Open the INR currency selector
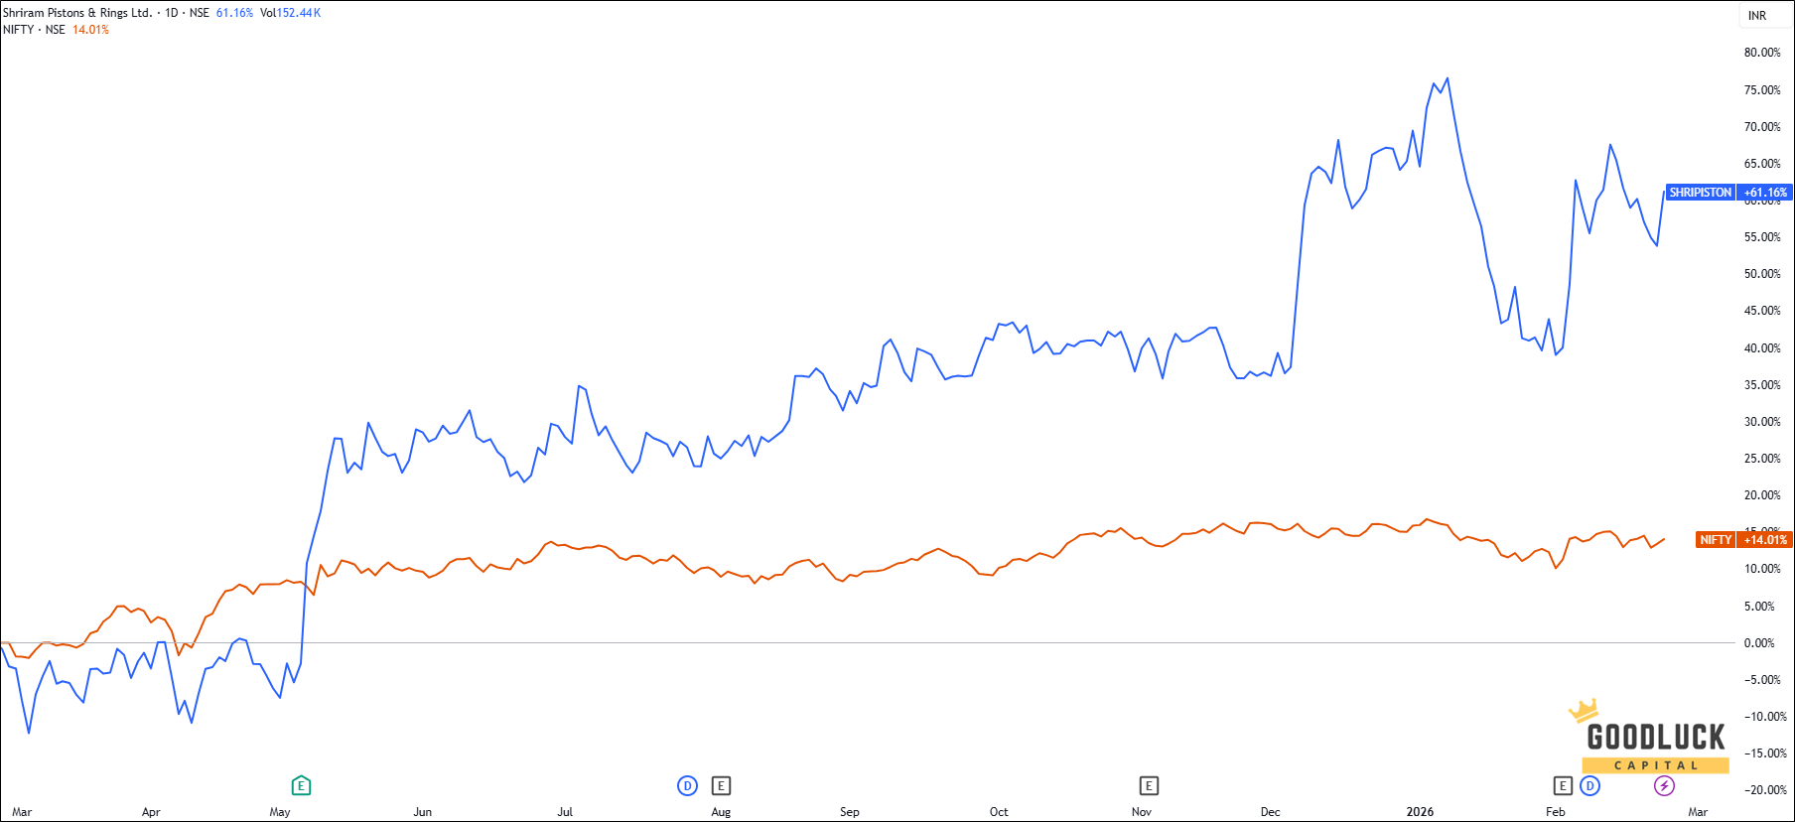Screen dimensions: 1795x822 (x=1757, y=16)
